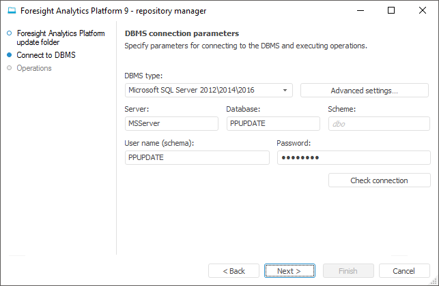Click into the Password field
Image resolution: width=439 pixels, height=286 pixels.
pos(353,157)
